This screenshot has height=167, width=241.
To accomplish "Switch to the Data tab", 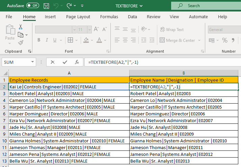I will point(132,17).
